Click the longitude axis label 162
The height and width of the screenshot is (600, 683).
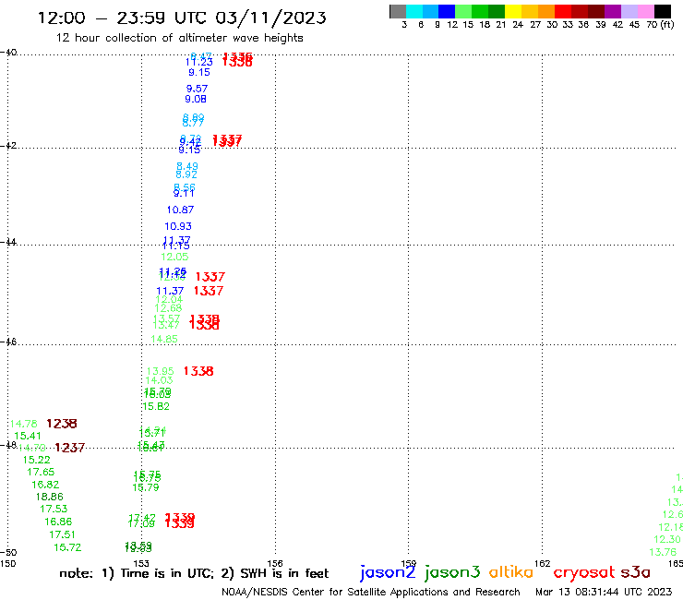click(543, 563)
